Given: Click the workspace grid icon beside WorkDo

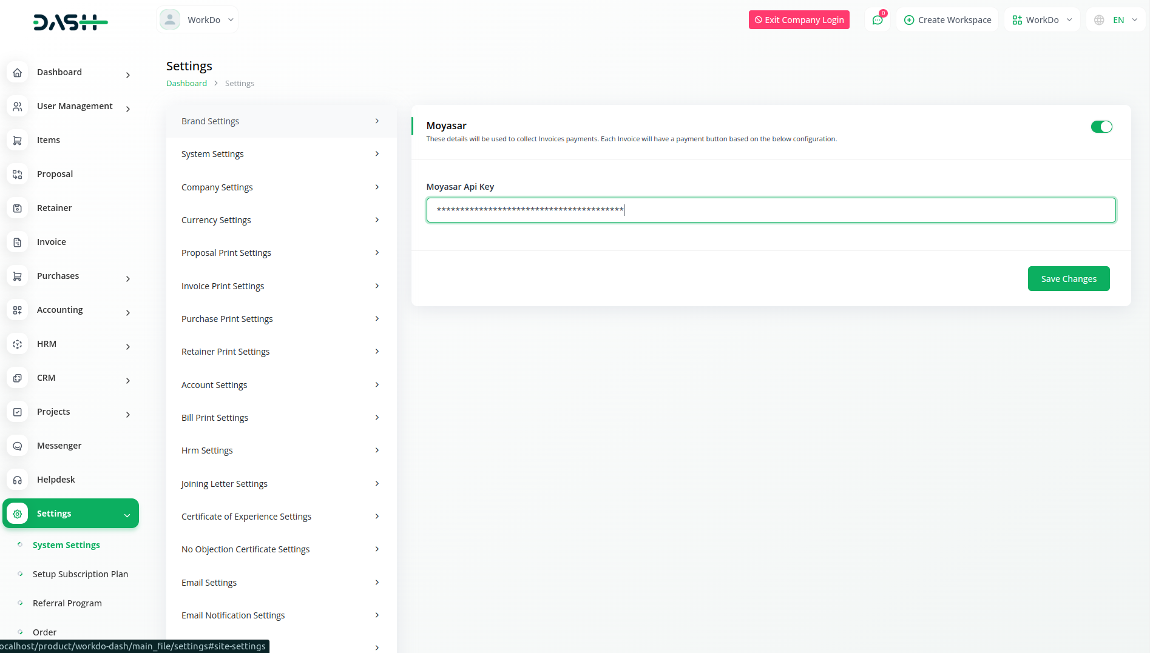Looking at the screenshot, I should click(x=1017, y=20).
